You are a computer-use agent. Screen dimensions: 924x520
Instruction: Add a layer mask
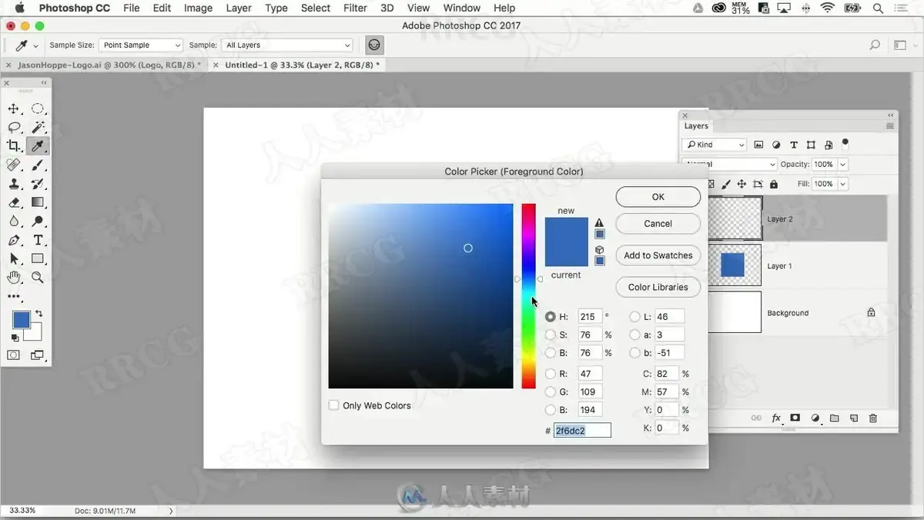pos(795,418)
